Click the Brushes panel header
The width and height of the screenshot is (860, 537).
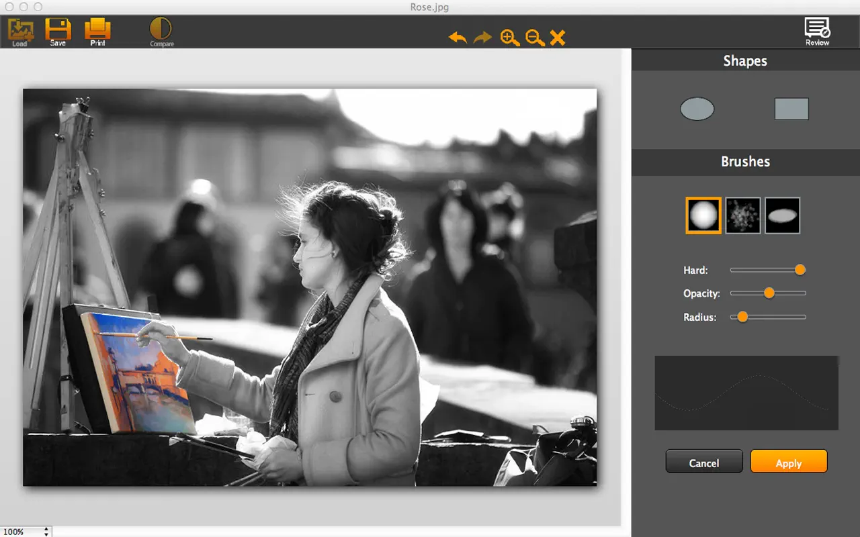(745, 162)
